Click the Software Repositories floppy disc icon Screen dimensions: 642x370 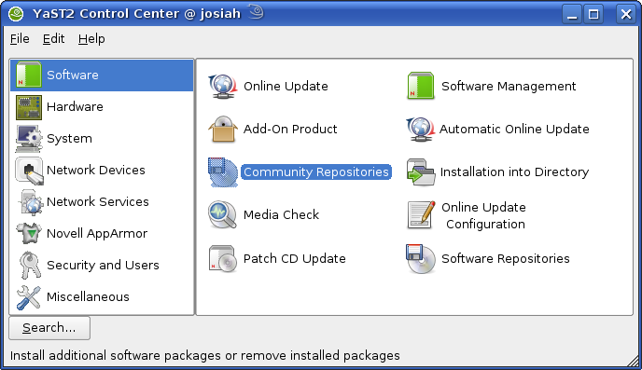click(421, 259)
